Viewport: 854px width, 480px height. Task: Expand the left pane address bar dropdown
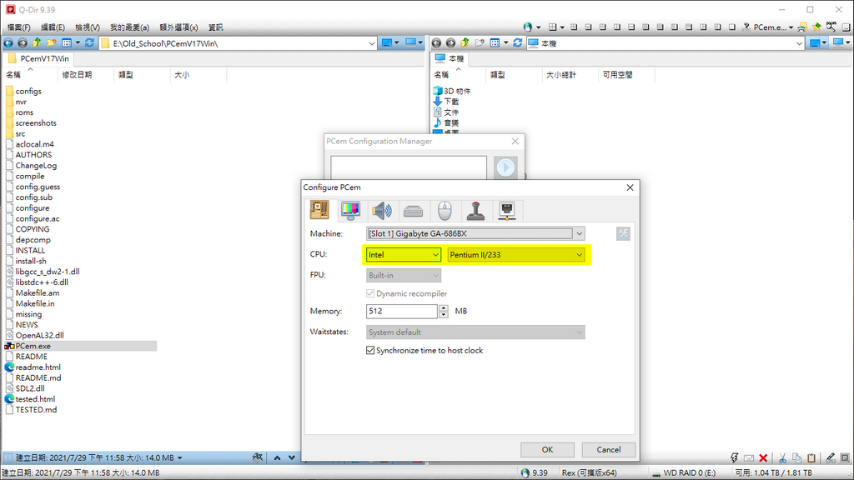click(371, 43)
